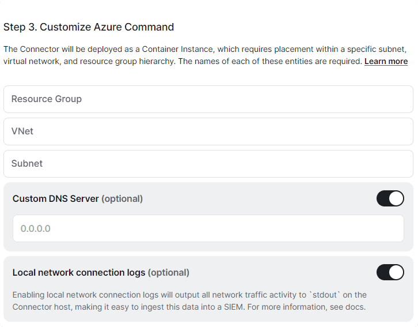The image size is (418, 327).
Task: Focus the Subnet text field
Action: tap(208, 164)
